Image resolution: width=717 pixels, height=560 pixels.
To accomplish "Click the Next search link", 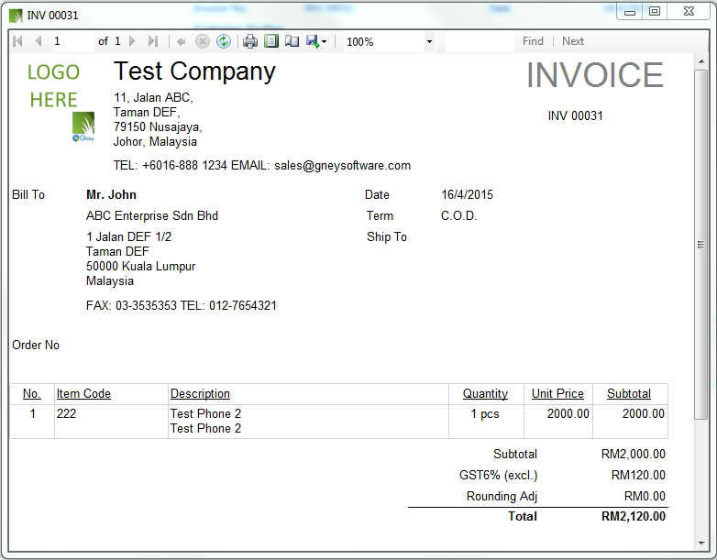I will tap(573, 41).
